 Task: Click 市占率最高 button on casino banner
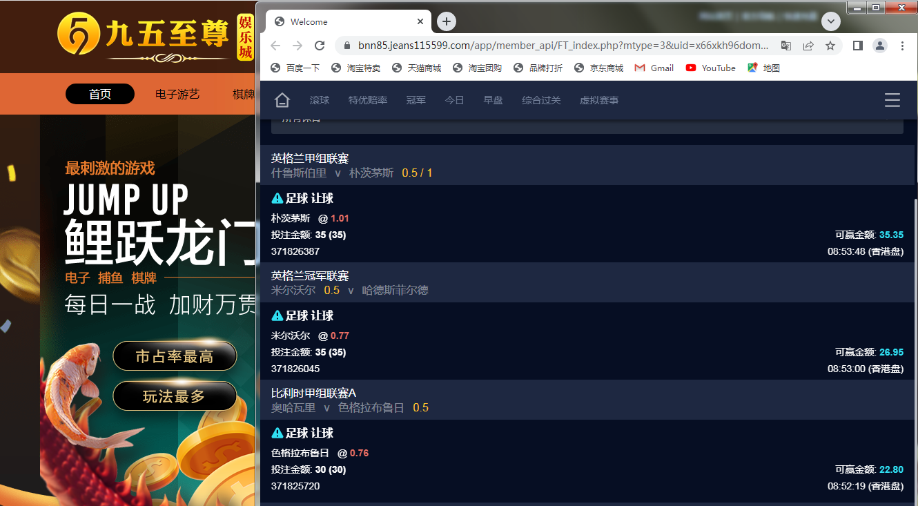click(x=175, y=356)
